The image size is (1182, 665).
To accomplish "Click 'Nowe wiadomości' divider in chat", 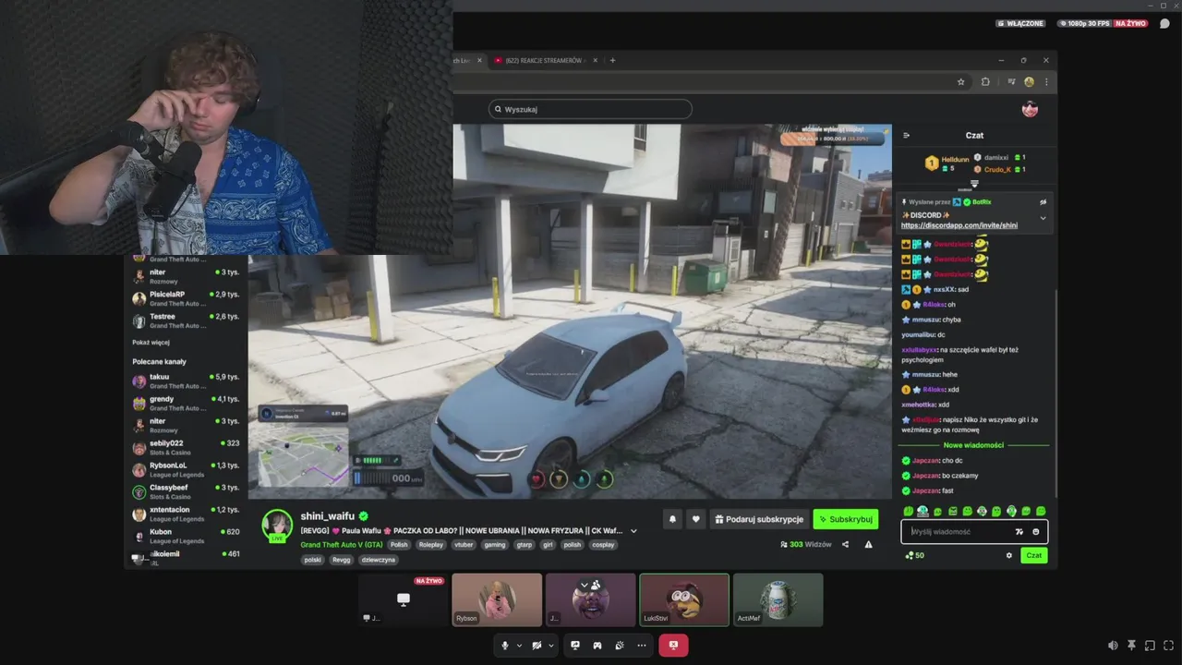I will [973, 445].
